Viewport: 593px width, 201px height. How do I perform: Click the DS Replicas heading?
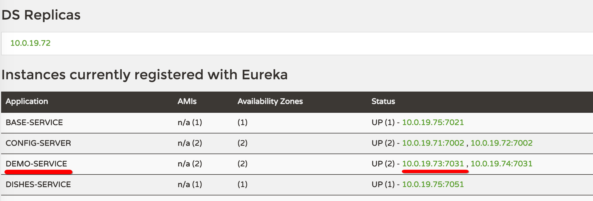[41, 15]
